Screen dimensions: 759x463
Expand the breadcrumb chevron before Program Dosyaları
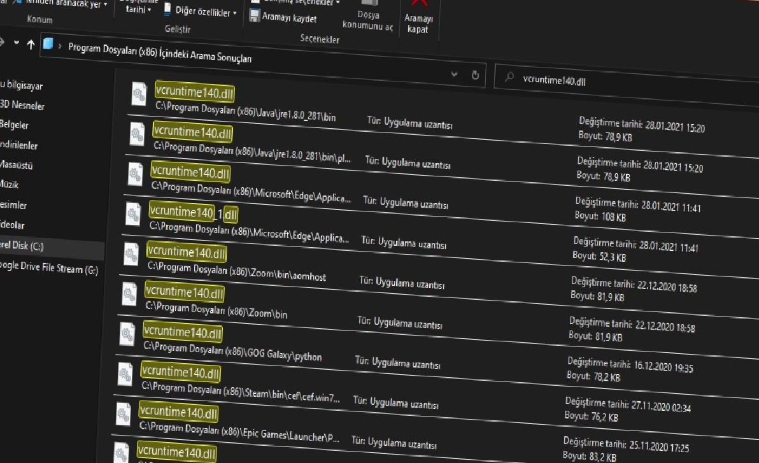pyautogui.click(x=60, y=46)
